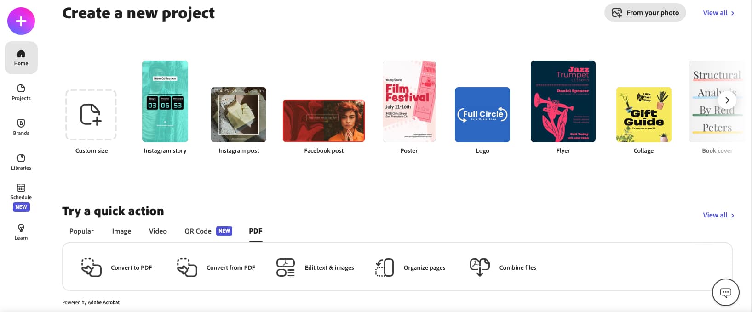Click the NEW badge beside QR Code

pos(224,231)
